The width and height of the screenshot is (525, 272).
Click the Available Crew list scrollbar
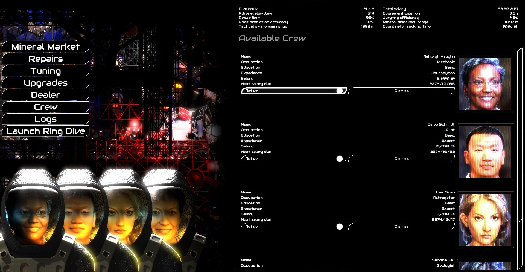coord(520,159)
